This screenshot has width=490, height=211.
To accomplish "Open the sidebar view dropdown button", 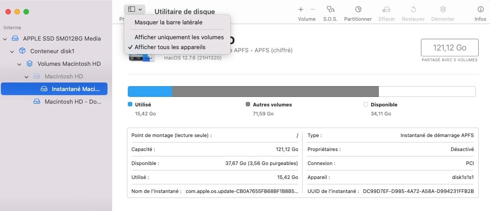I will click(x=135, y=9).
